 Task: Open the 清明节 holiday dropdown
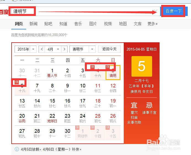[82, 49]
